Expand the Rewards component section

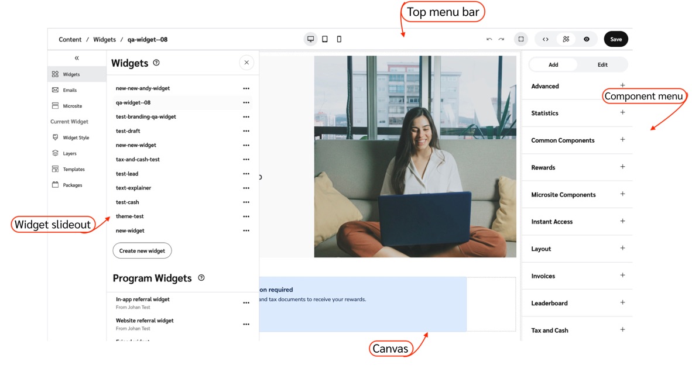[x=622, y=167]
